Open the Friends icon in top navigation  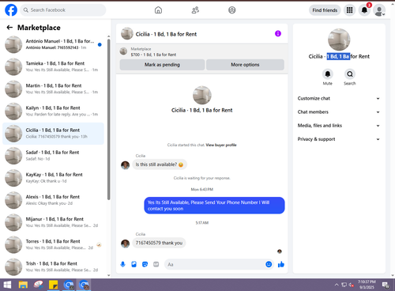tap(195, 10)
